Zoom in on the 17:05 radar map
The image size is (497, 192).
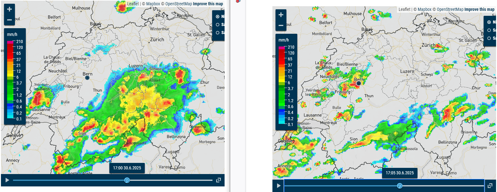click(281, 15)
